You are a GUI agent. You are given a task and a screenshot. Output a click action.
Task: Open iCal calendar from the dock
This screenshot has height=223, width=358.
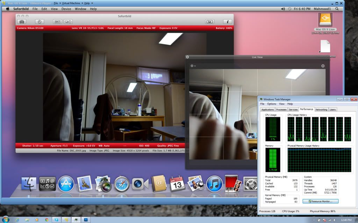pos(177,184)
